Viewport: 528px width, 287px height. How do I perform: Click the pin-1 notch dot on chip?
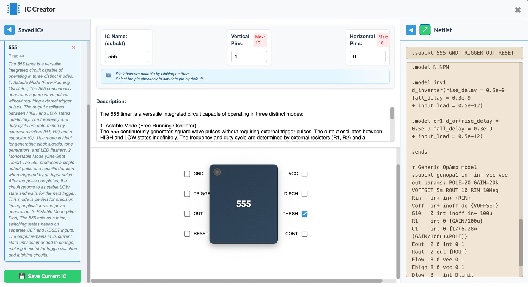coord(217,172)
